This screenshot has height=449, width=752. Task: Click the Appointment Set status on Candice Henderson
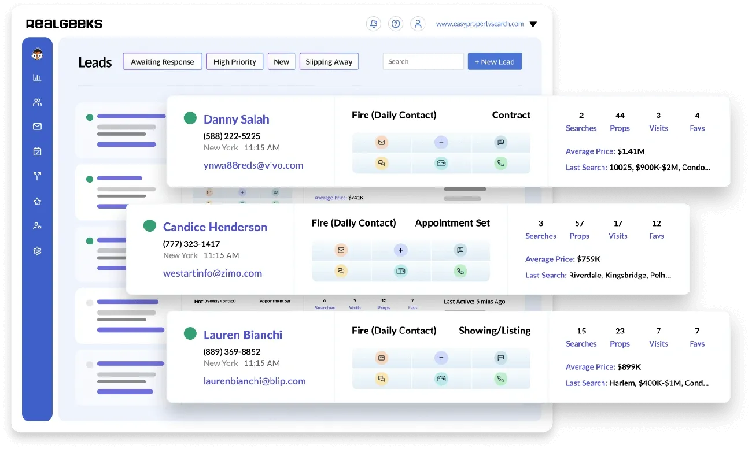tap(452, 223)
